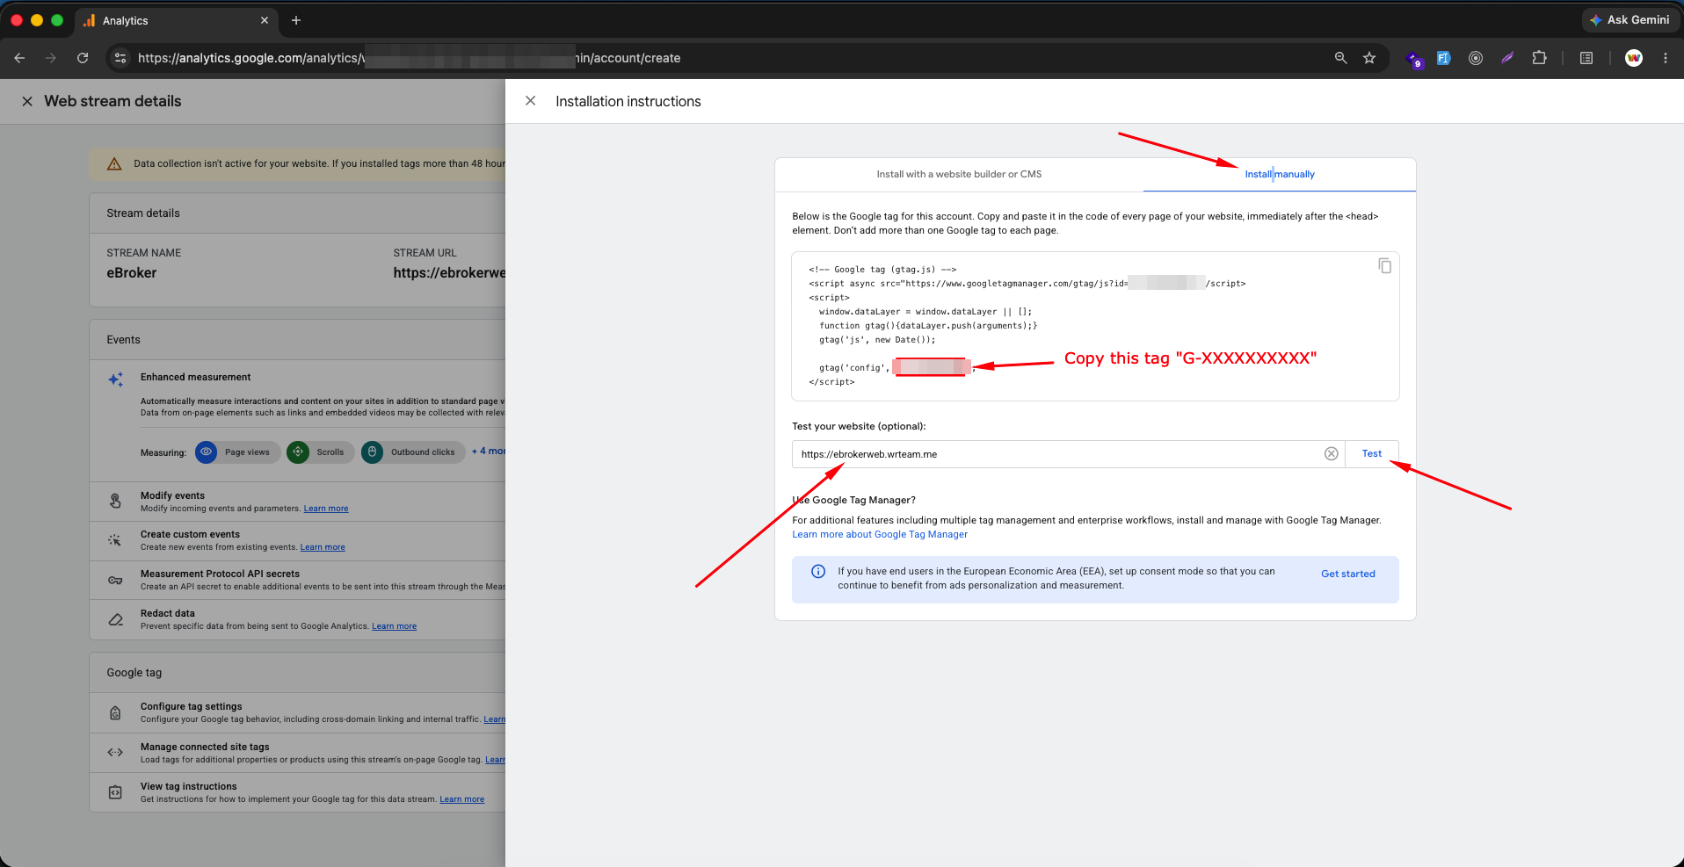Open Measurement Protocol API secrets key icon
This screenshot has width=1684, height=867.
(115, 580)
